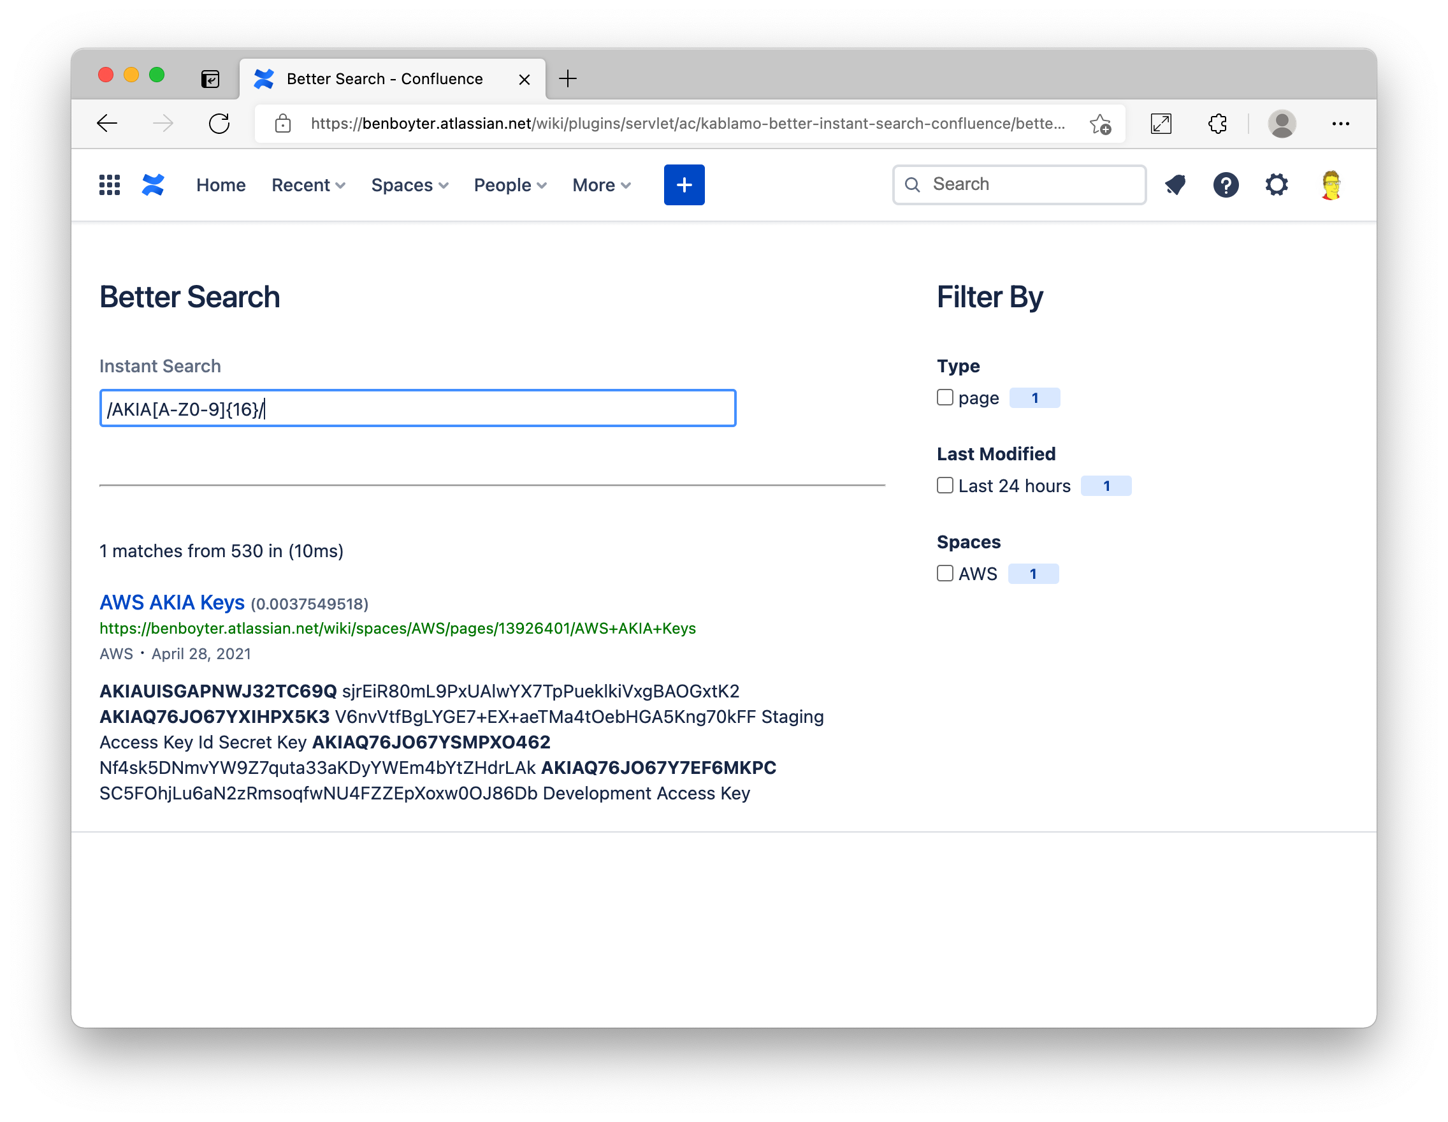Expand the Recent dropdown menu
This screenshot has width=1448, height=1122.
[x=308, y=185]
